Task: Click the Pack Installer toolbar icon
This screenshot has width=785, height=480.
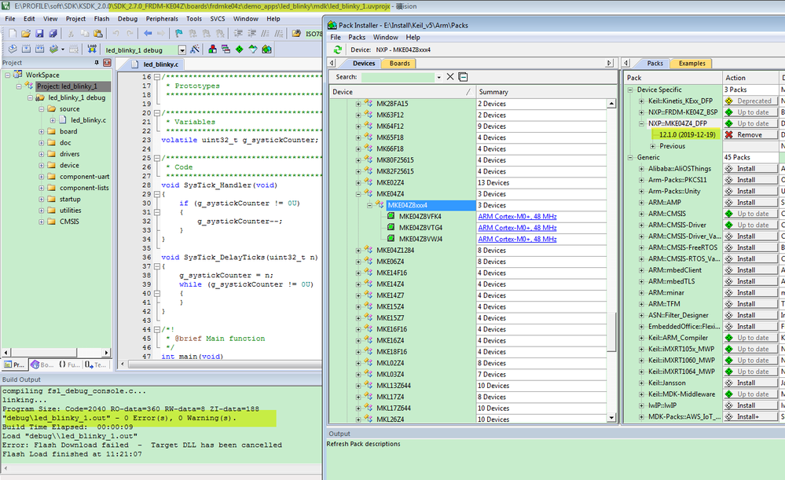Action: point(266,49)
